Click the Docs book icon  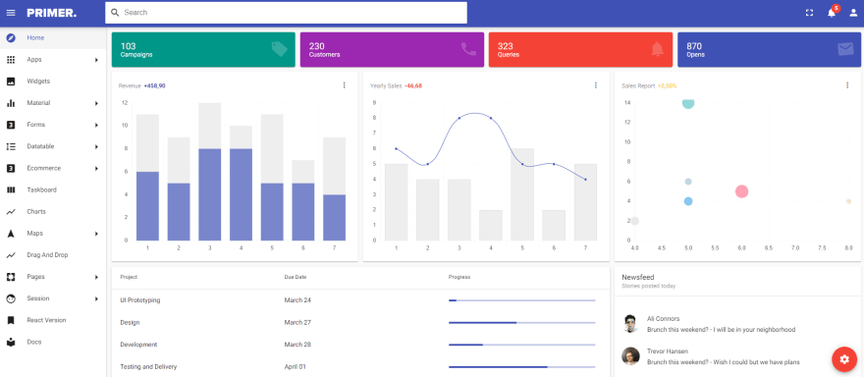11,343
